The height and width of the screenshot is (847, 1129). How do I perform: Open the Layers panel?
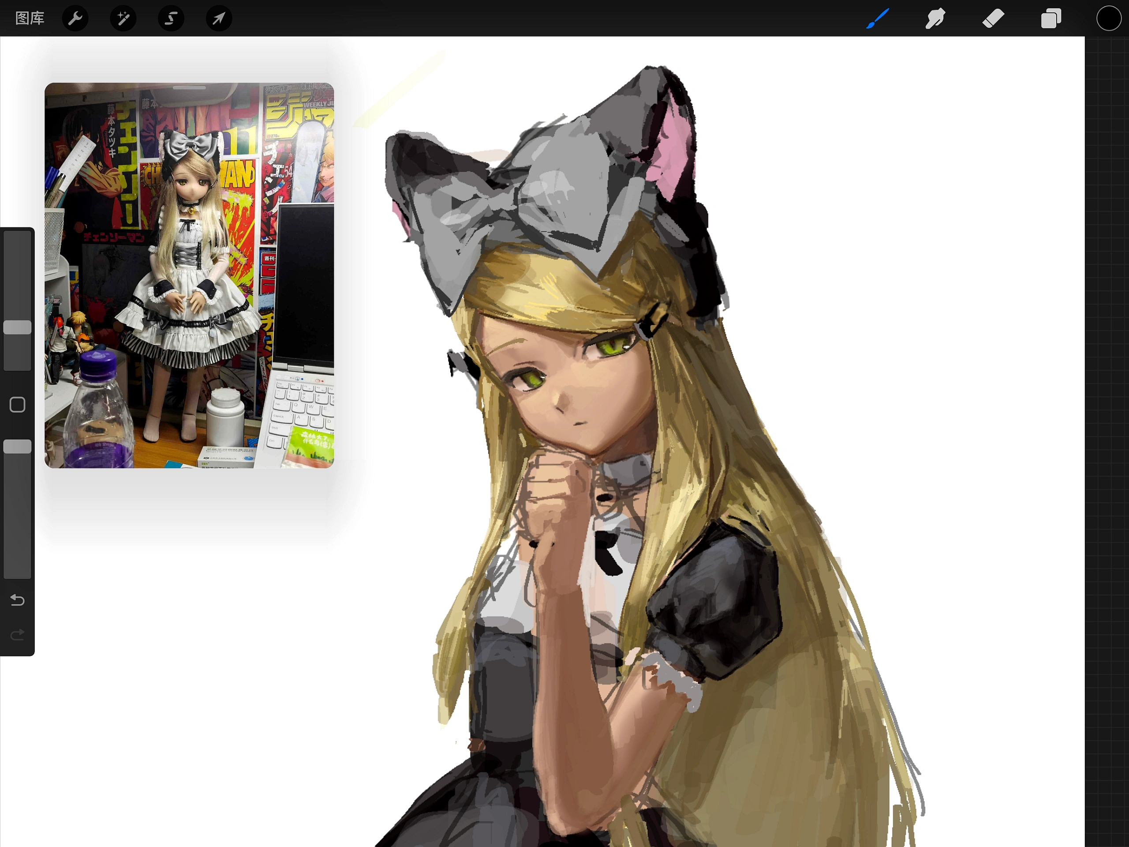pyautogui.click(x=1051, y=19)
